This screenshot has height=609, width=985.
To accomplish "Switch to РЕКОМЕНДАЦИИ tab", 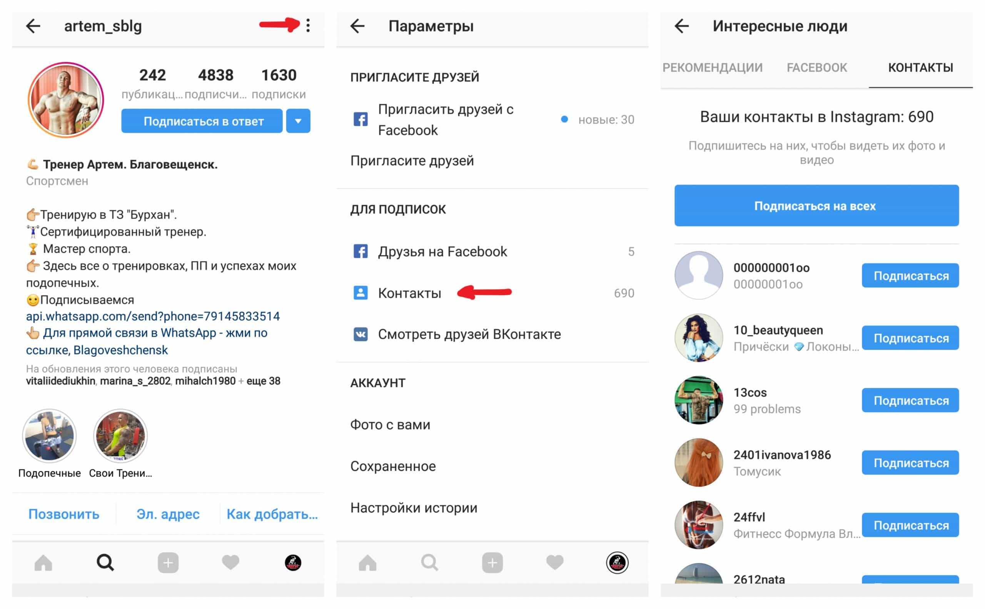I will [x=713, y=67].
